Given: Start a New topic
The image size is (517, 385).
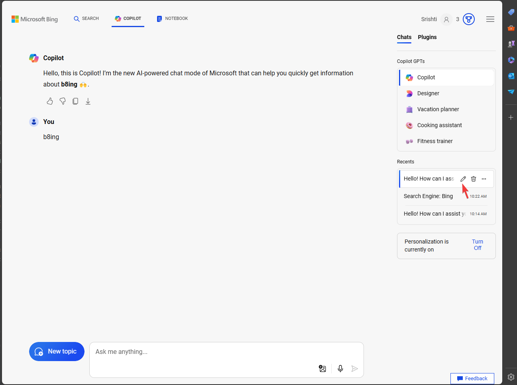Looking at the screenshot, I should [x=57, y=352].
